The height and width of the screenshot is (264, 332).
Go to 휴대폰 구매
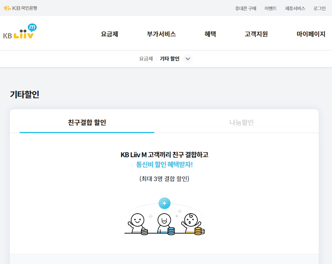pyautogui.click(x=246, y=8)
